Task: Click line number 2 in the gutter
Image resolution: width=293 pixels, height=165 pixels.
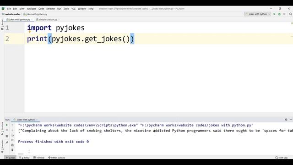Action: [x=7, y=38]
